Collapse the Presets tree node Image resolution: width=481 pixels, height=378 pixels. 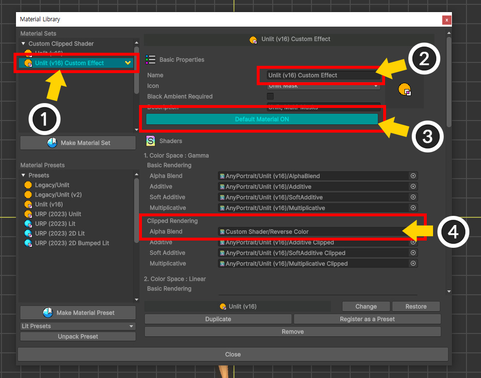23,175
